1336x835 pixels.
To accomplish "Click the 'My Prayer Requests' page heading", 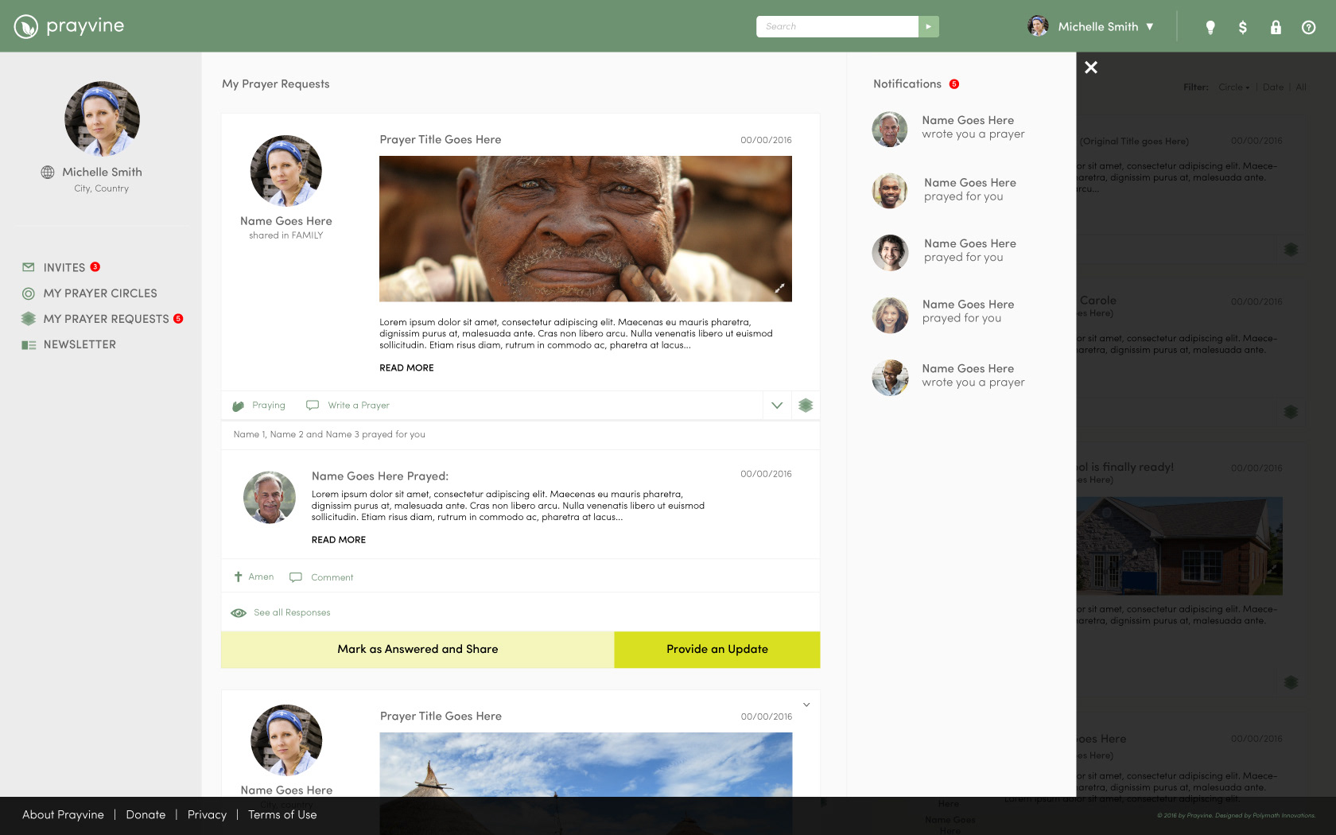I will pos(276,84).
